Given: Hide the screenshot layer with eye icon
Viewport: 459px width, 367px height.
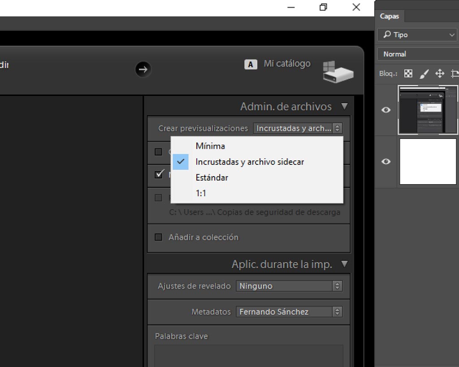Looking at the screenshot, I should 386,110.
